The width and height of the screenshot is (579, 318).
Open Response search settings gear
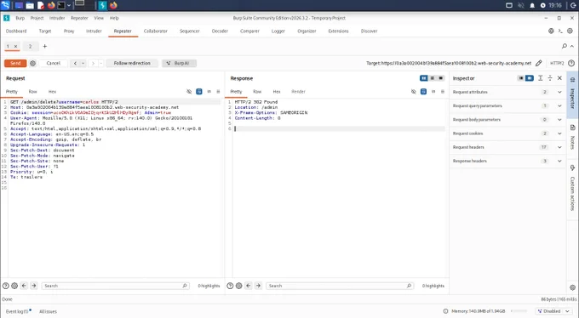239,286
